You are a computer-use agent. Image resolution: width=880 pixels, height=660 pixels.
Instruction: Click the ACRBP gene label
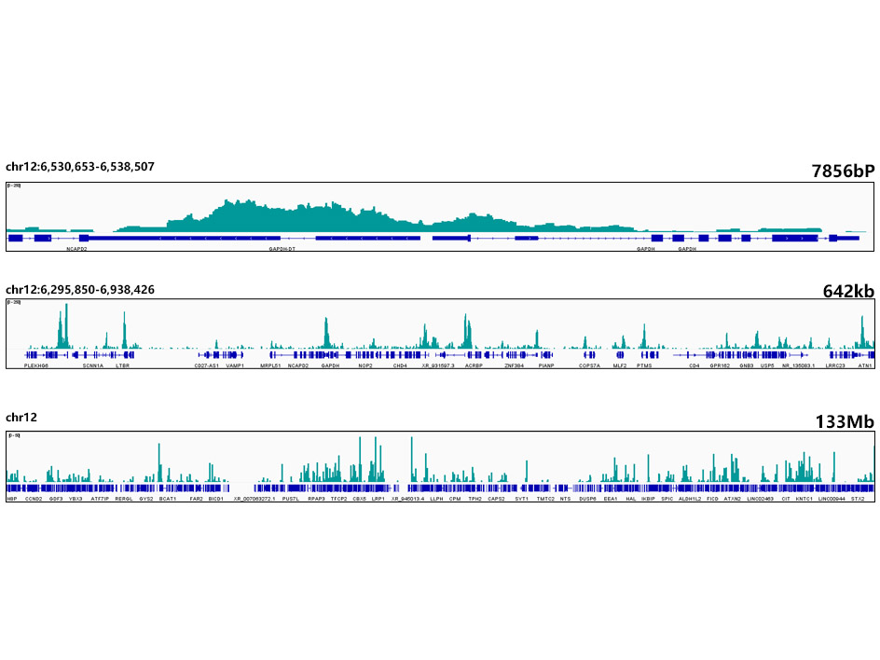[474, 366]
